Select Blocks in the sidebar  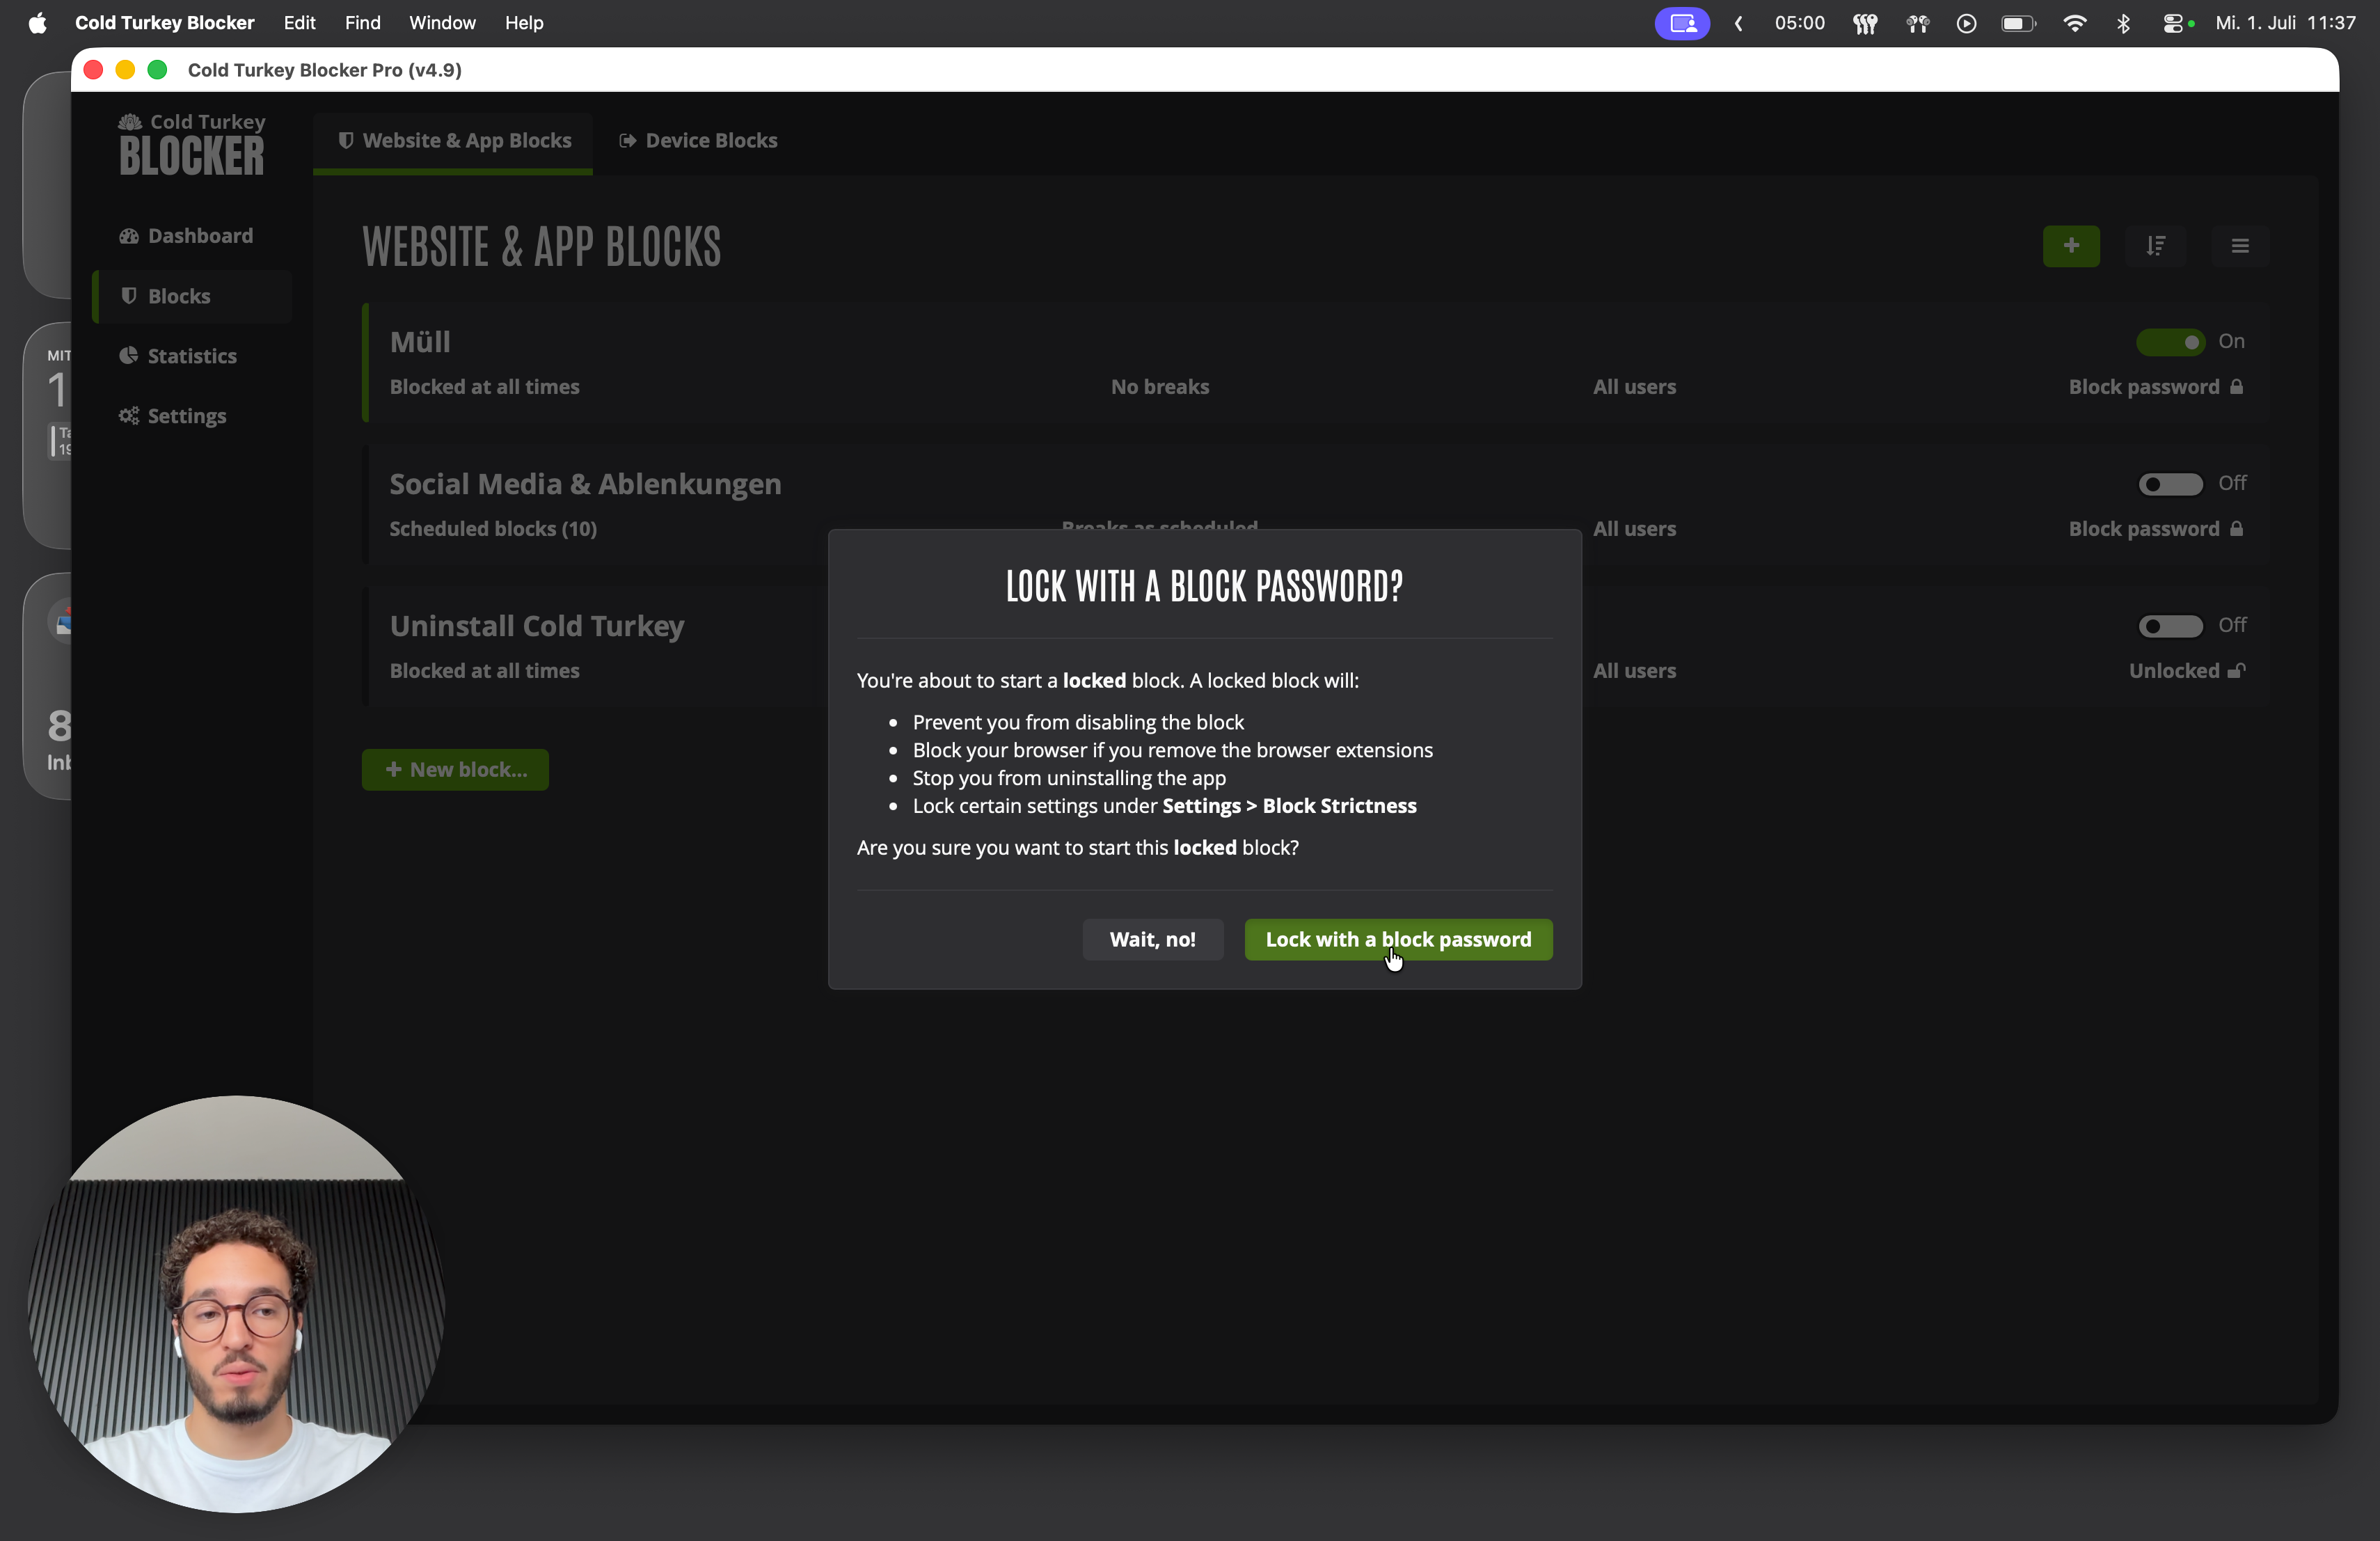tap(192, 296)
